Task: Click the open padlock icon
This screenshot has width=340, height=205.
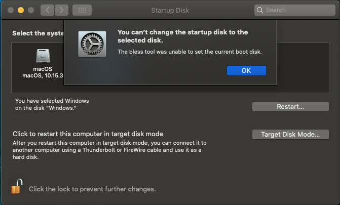Action: point(17,187)
